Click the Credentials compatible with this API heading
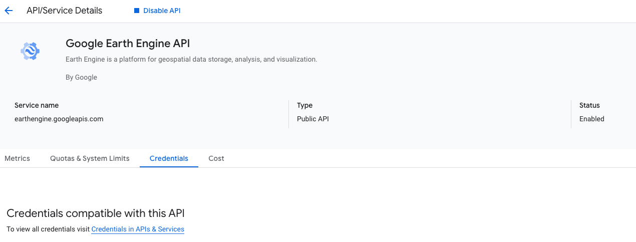The image size is (636, 242). tap(96, 213)
